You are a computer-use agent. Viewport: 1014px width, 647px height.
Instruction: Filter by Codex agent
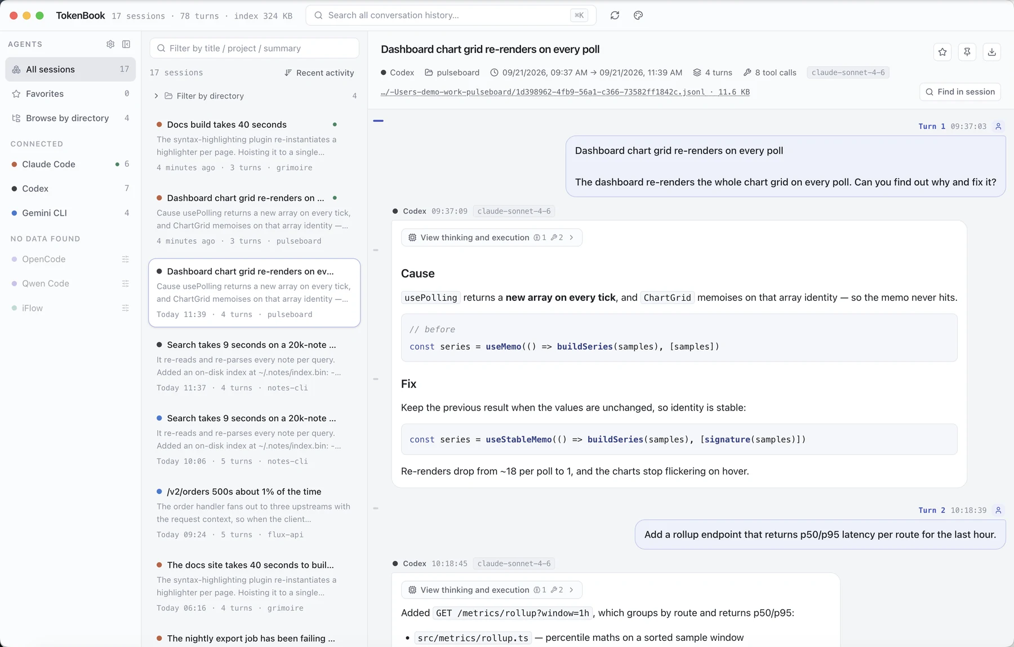coord(70,189)
